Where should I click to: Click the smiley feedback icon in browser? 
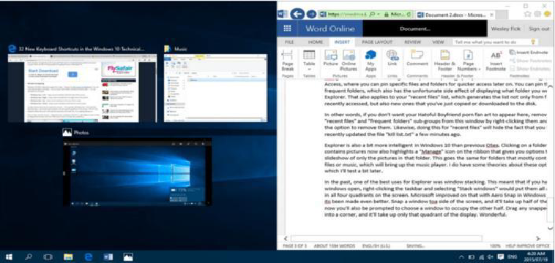point(548,14)
